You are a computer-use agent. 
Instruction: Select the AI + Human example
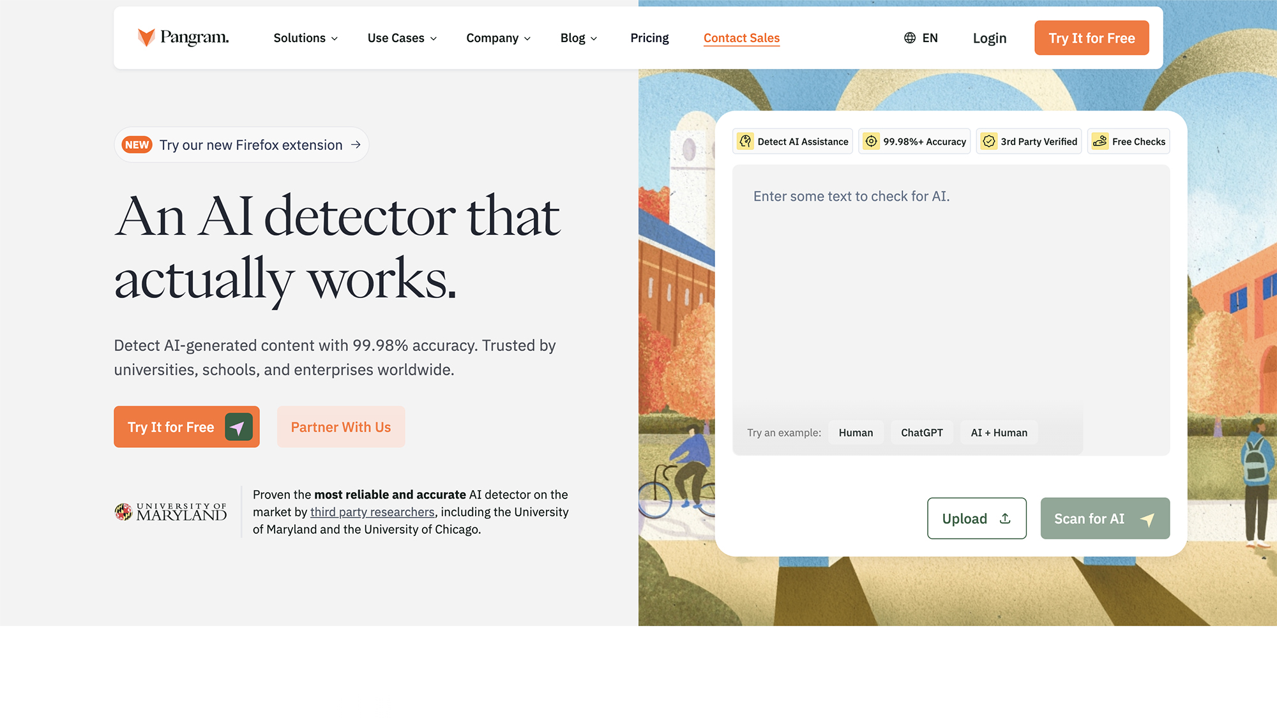click(999, 433)
